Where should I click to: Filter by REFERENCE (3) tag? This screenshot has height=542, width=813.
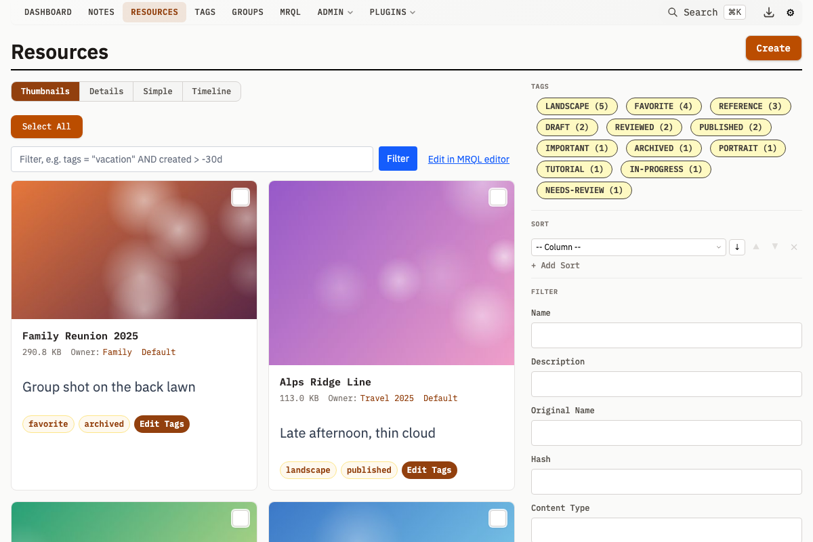[x=751, y=106]
